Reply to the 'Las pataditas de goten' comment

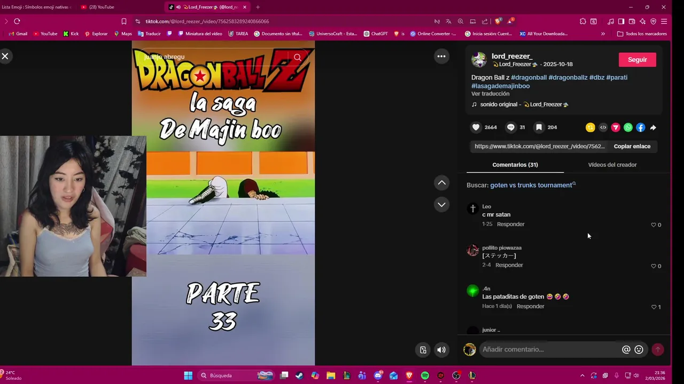pyautogui.click(x=530, y=306)
